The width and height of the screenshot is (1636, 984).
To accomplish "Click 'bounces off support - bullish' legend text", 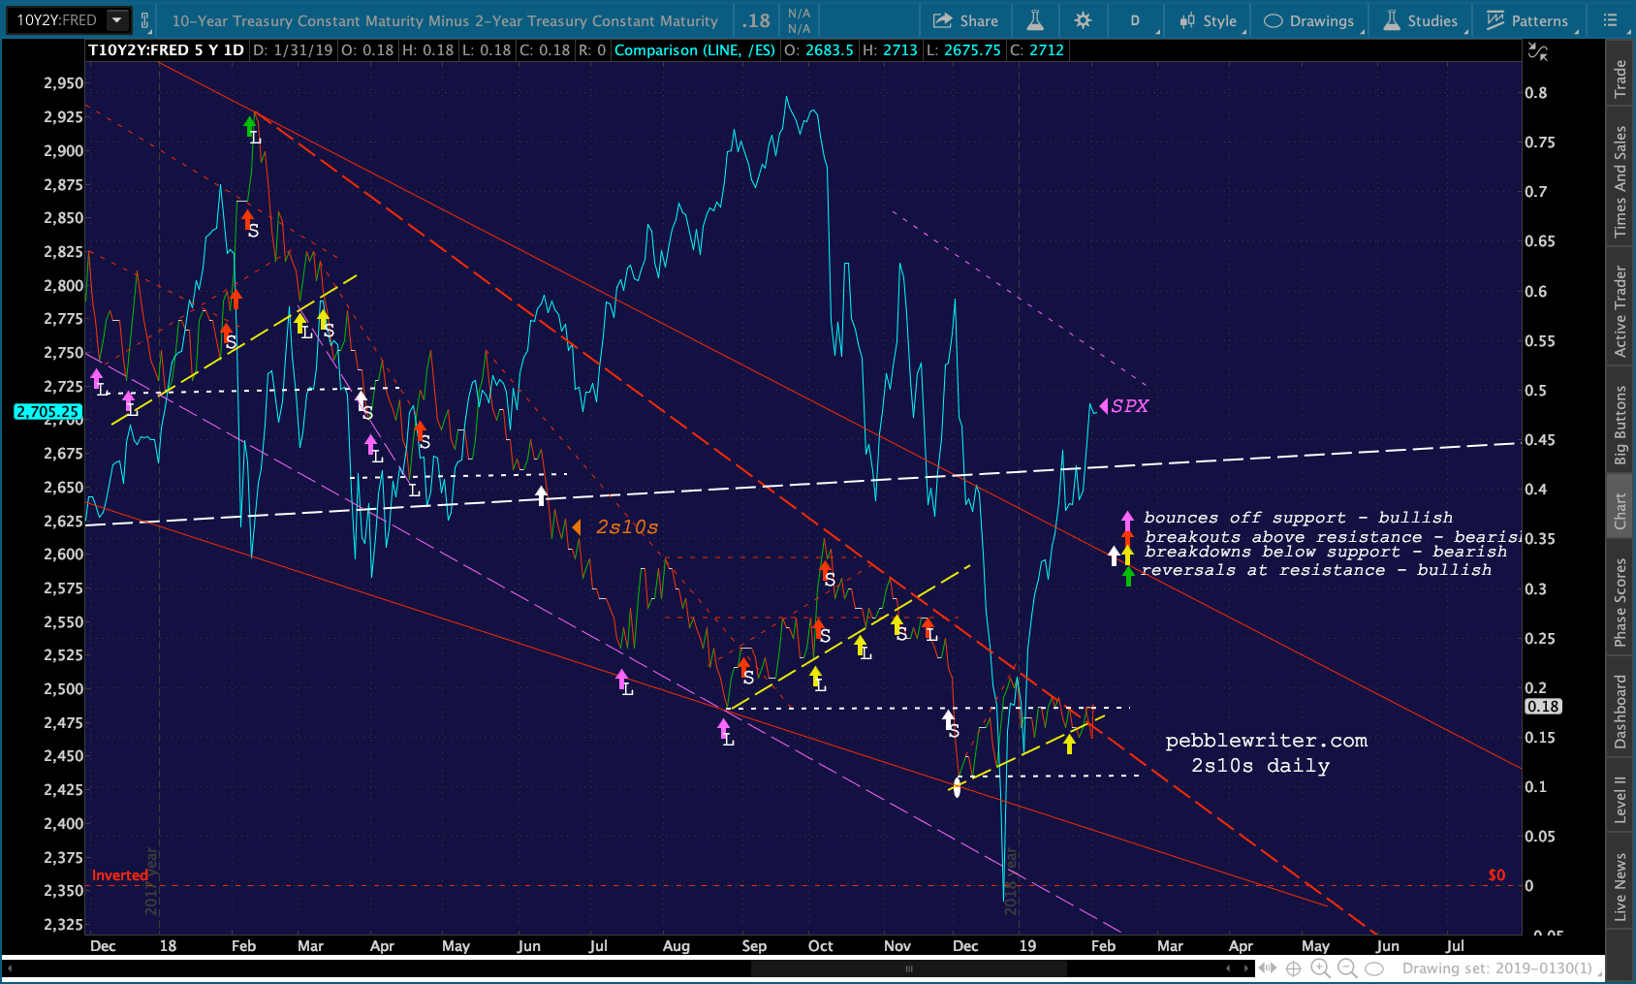I will click(1298, 518).
